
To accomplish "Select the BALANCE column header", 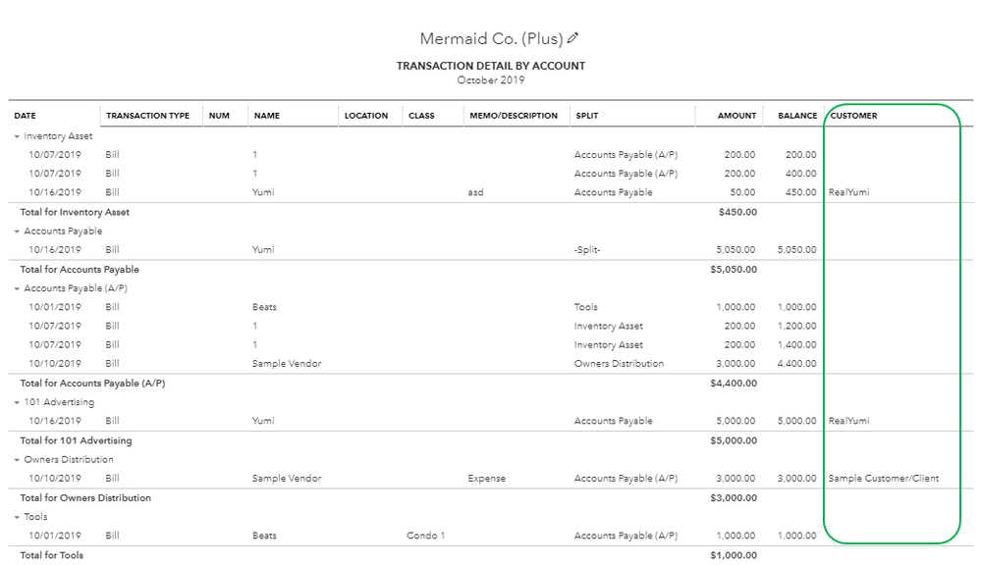I will 797,116.
